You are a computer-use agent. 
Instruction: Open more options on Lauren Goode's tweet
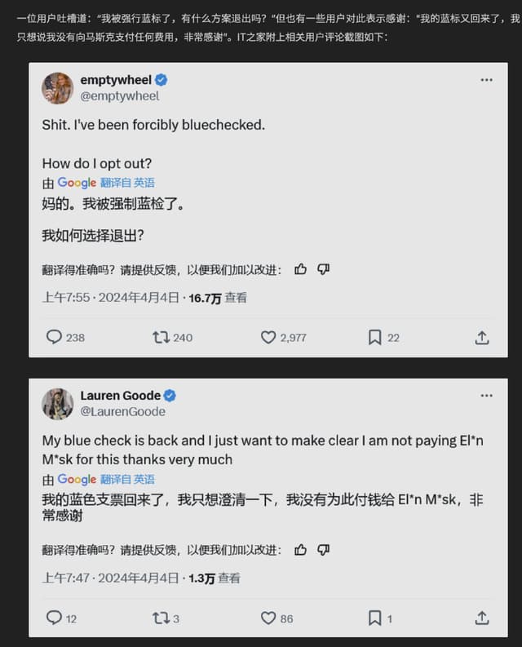tap(486, 396)
